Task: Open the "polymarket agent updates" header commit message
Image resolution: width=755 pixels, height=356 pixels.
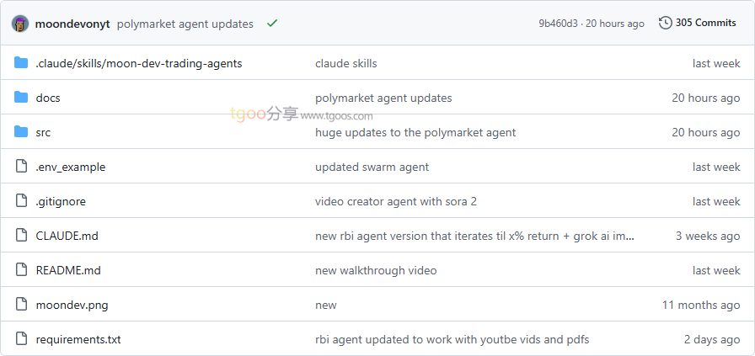Action: (x=185, y=24)
